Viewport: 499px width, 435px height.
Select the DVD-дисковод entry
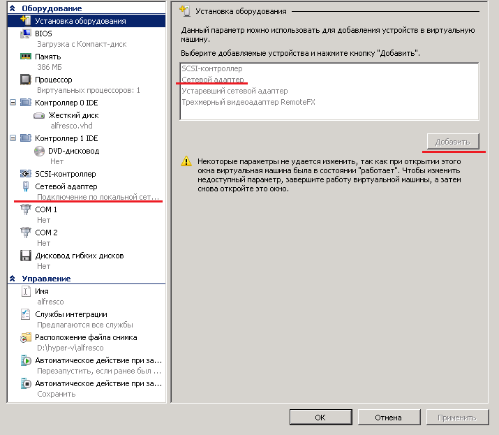[73, 151]
